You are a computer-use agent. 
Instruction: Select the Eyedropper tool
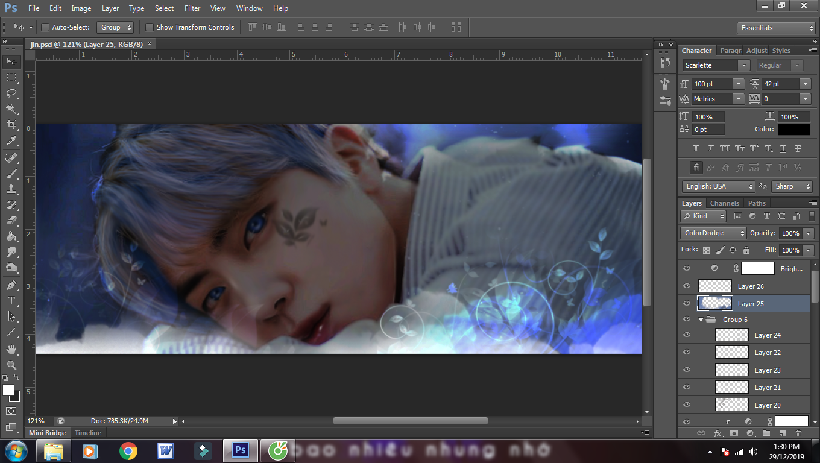(x=11, y=140)
